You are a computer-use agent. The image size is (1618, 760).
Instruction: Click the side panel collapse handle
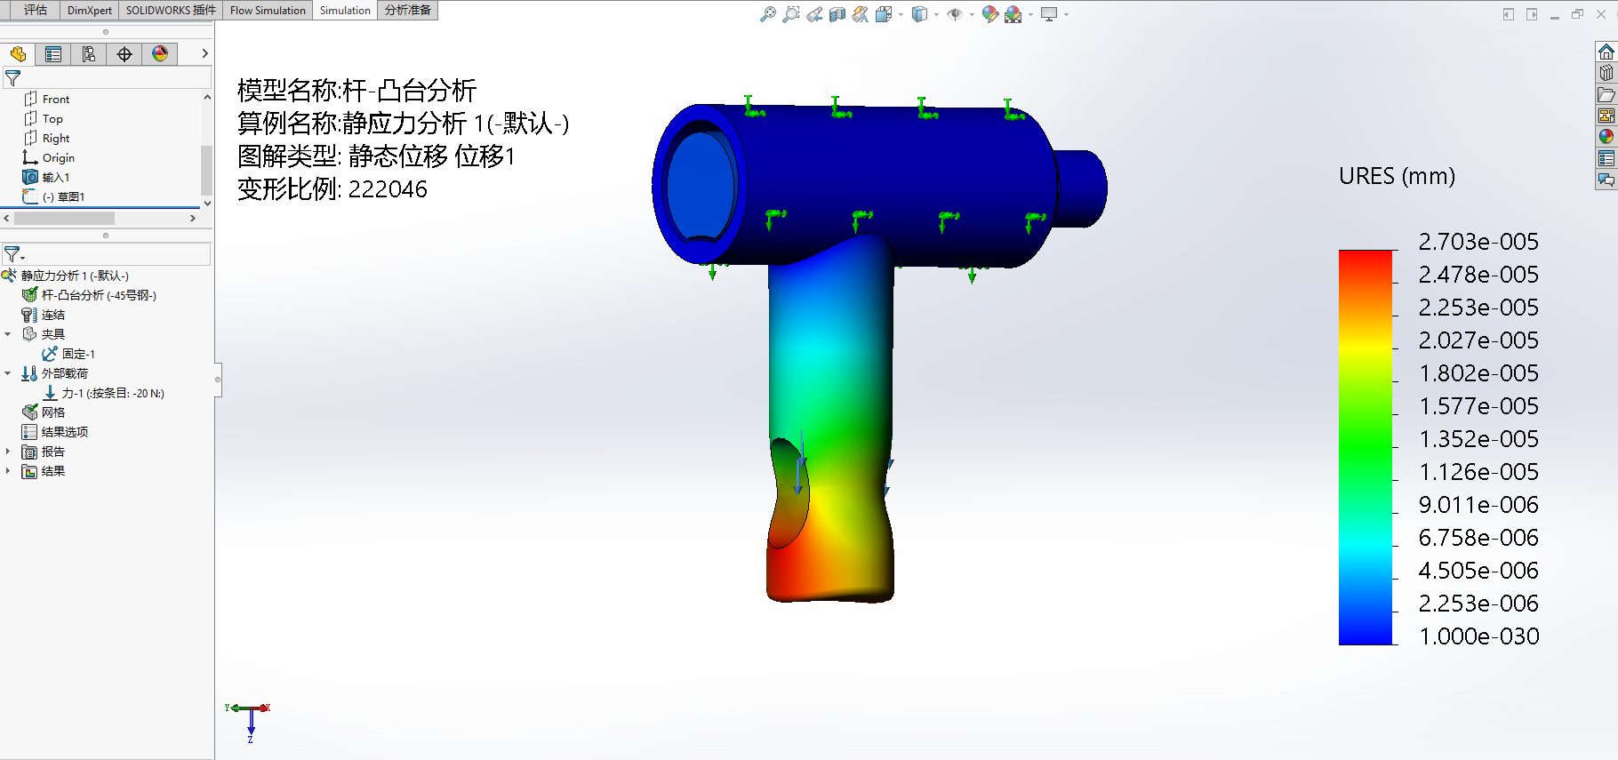tap(218, 380)
